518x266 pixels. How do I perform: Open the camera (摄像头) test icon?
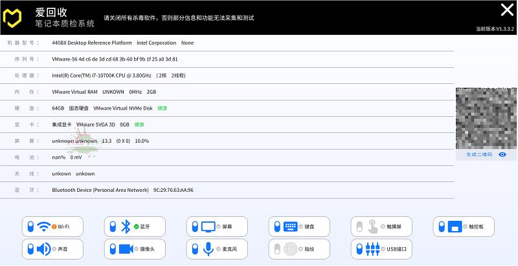pos(126,249)
